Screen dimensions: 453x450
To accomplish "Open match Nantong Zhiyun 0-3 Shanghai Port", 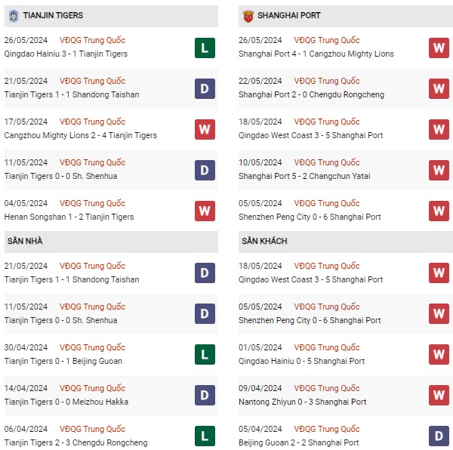I will [x=302, y=402].
